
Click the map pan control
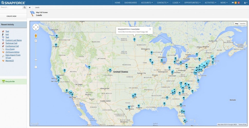pos(36,27)
